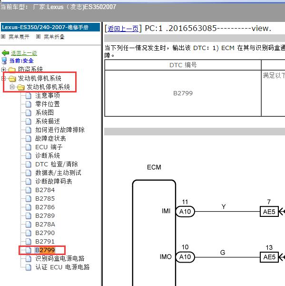This screenshot has height=286, width=285.
Task: Open the B2784 trouble code page
Action: point(45,190)
